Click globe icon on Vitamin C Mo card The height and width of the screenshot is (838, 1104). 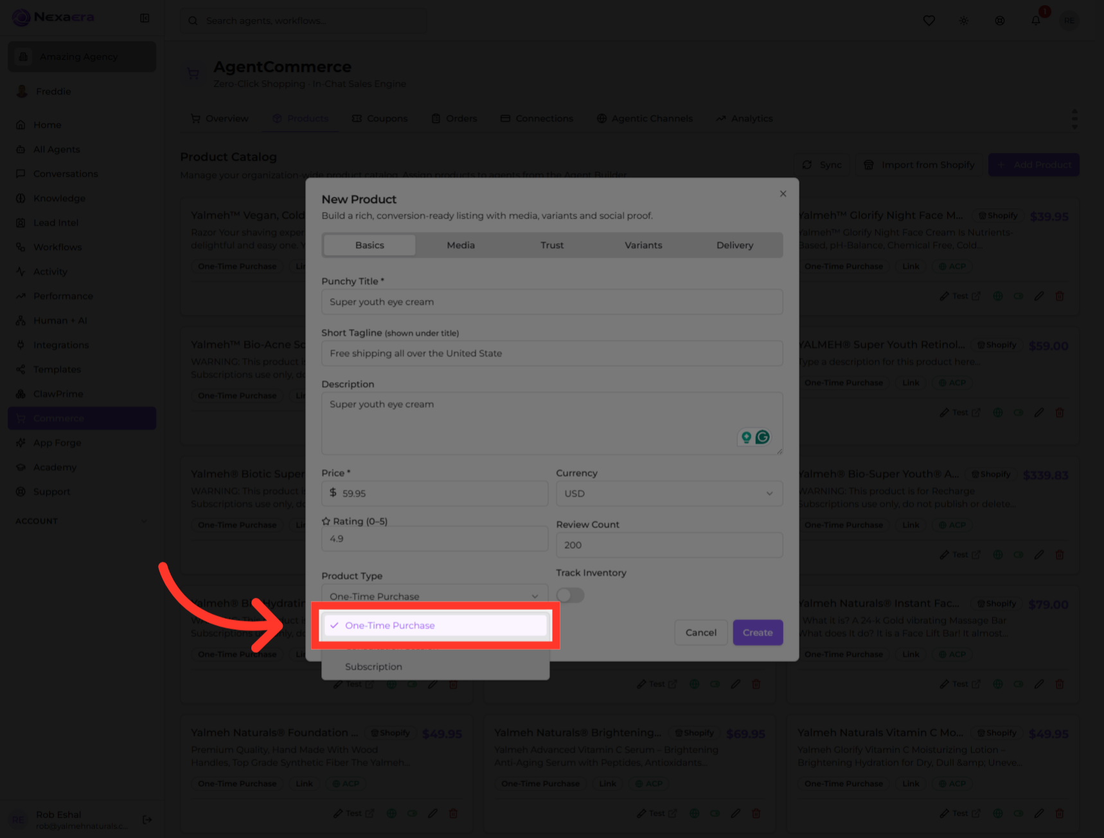[998, 813]
